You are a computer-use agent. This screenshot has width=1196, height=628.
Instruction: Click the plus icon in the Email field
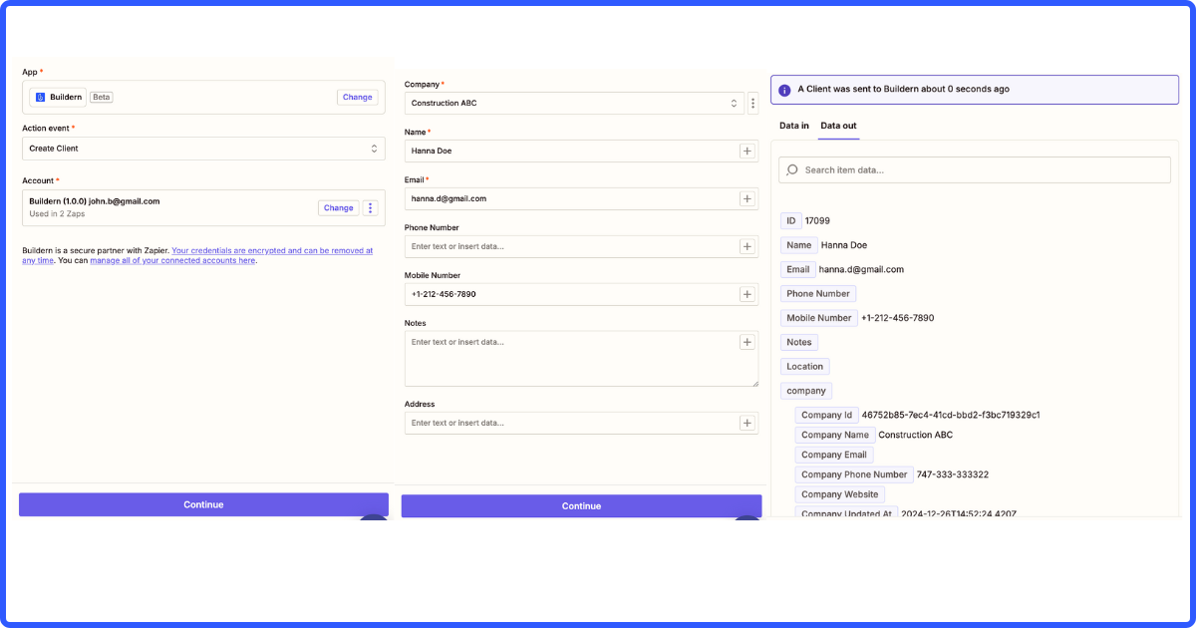747,198
